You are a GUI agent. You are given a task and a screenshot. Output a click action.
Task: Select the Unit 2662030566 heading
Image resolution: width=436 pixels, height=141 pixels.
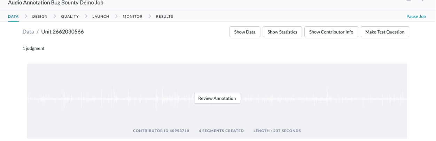(x=62, y=32)
